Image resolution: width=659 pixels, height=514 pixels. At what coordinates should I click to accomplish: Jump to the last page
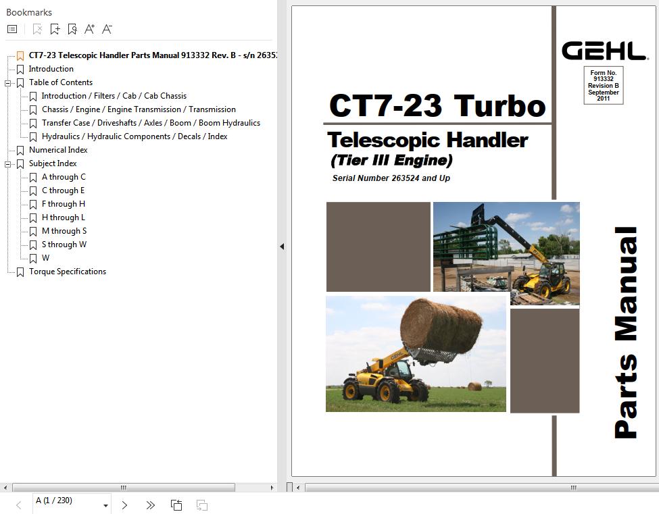150,505
